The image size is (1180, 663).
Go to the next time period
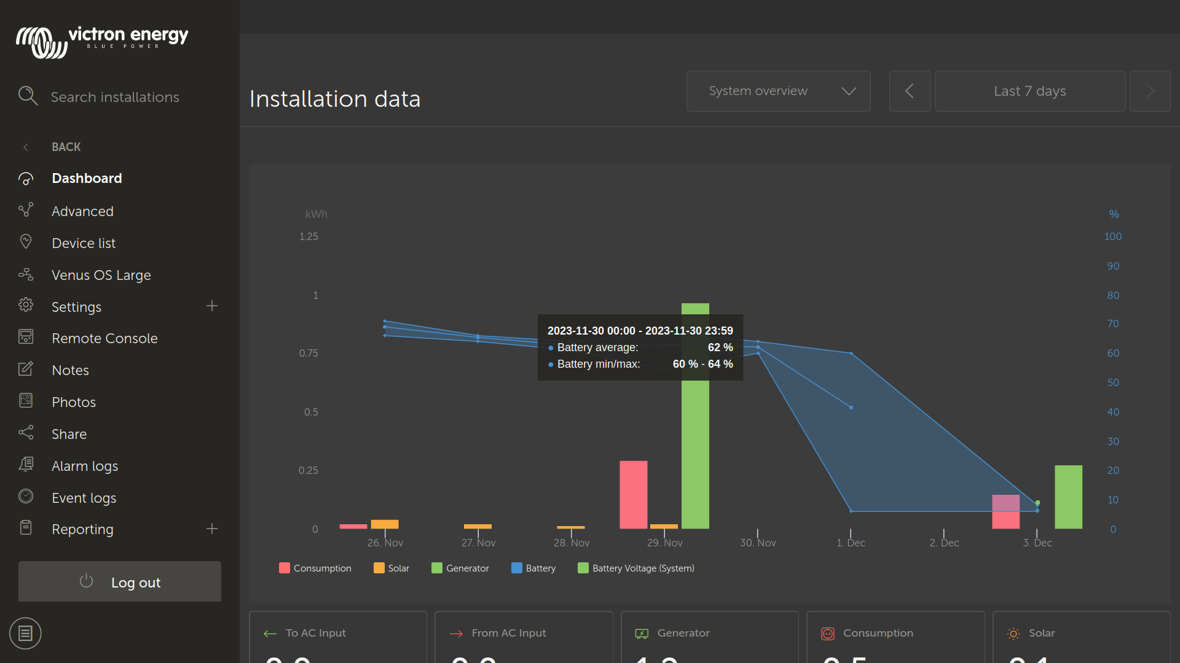click(x=1150, y=91)
